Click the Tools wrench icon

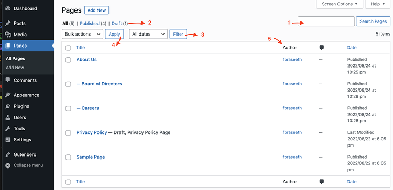pos(8,129)
